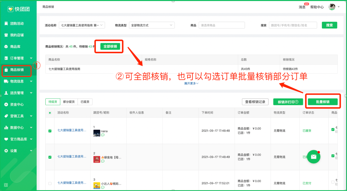The height and width of the screenshot is (191, 347).
Task: Click the 批量核销 button
Action: (x=322, y=102)
